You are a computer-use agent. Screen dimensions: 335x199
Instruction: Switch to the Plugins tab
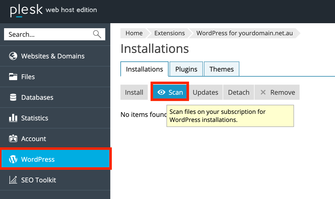(x=186, y=69)
